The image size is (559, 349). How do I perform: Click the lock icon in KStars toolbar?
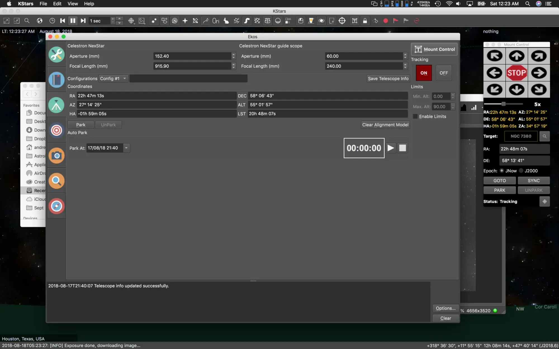[x=365, y=21]
